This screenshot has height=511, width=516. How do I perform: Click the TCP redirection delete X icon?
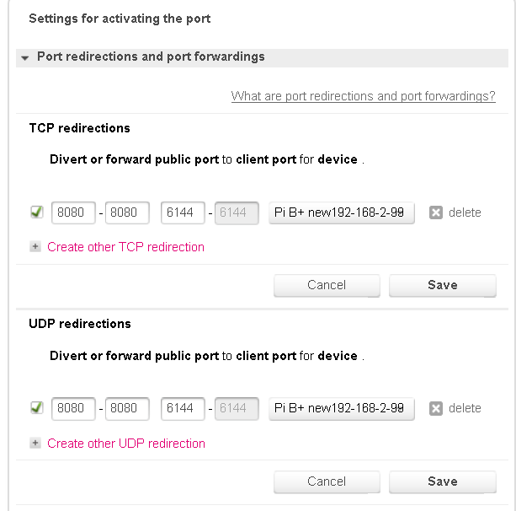click(x=436, y=212)
